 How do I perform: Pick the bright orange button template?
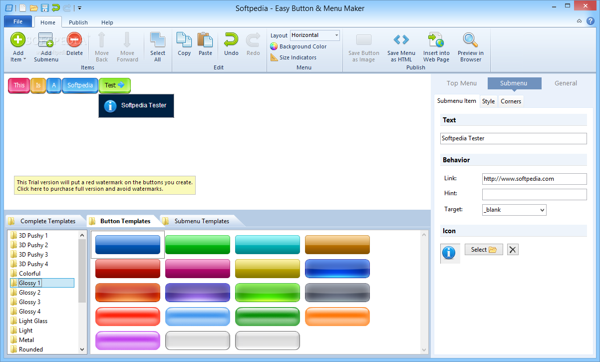point(337,317)
